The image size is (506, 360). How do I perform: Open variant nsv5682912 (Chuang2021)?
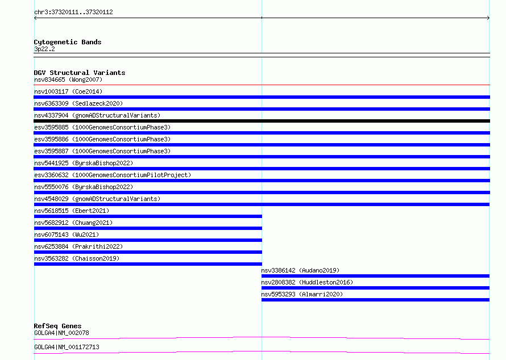click(73, 223)
